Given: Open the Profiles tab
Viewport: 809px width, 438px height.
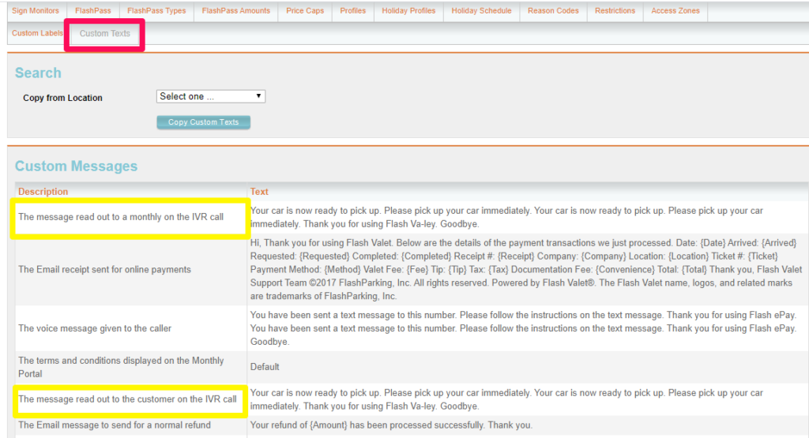Looking at the screenshot, I should [x=352, y=11].
